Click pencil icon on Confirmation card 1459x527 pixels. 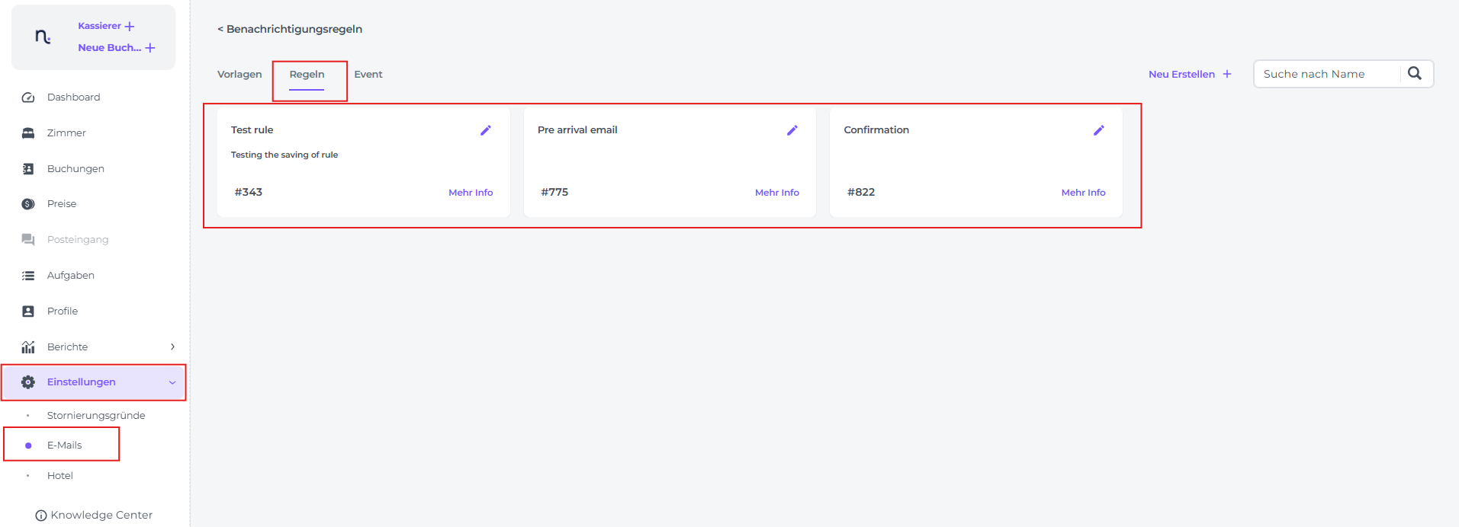1099,130
